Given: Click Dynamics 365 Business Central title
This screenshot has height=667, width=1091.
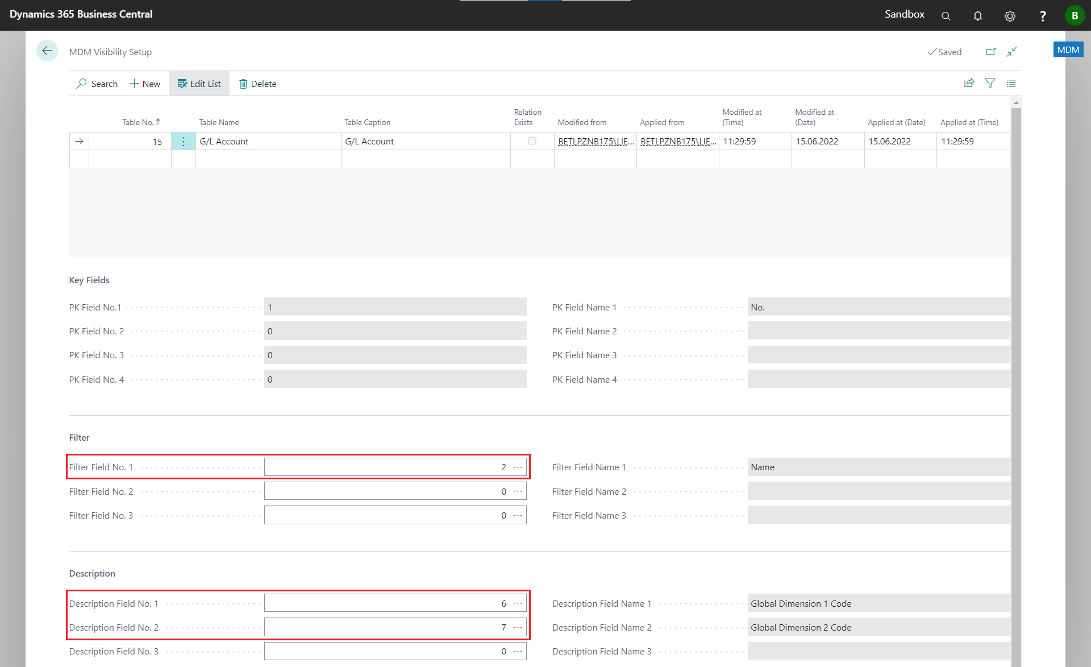Looking at the screenshot, I should [81, 14].
